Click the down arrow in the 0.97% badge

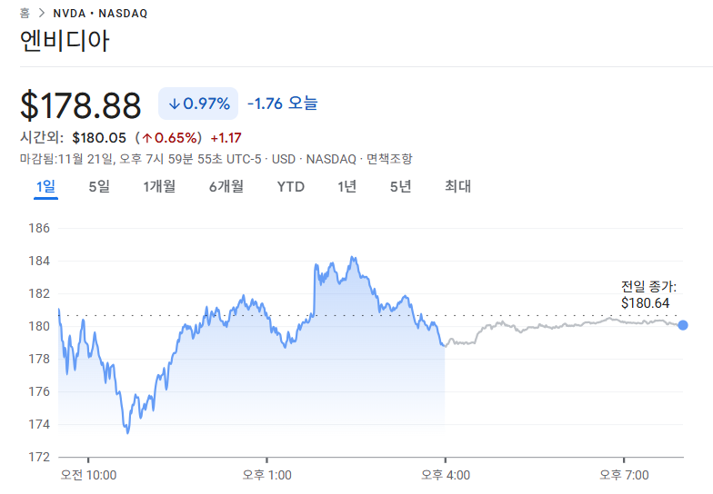[175, 104]
